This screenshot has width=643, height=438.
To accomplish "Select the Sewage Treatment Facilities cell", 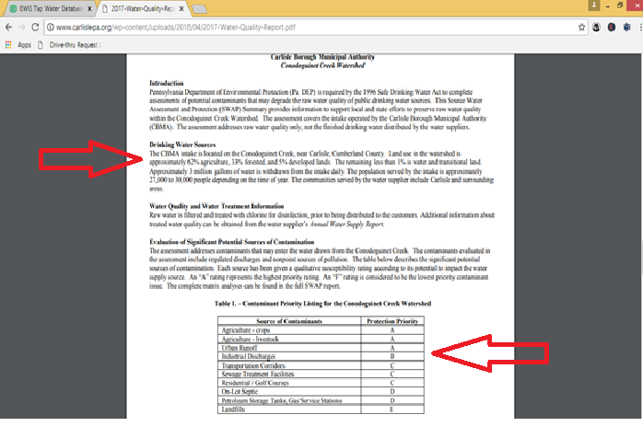I will click(289, 375).
